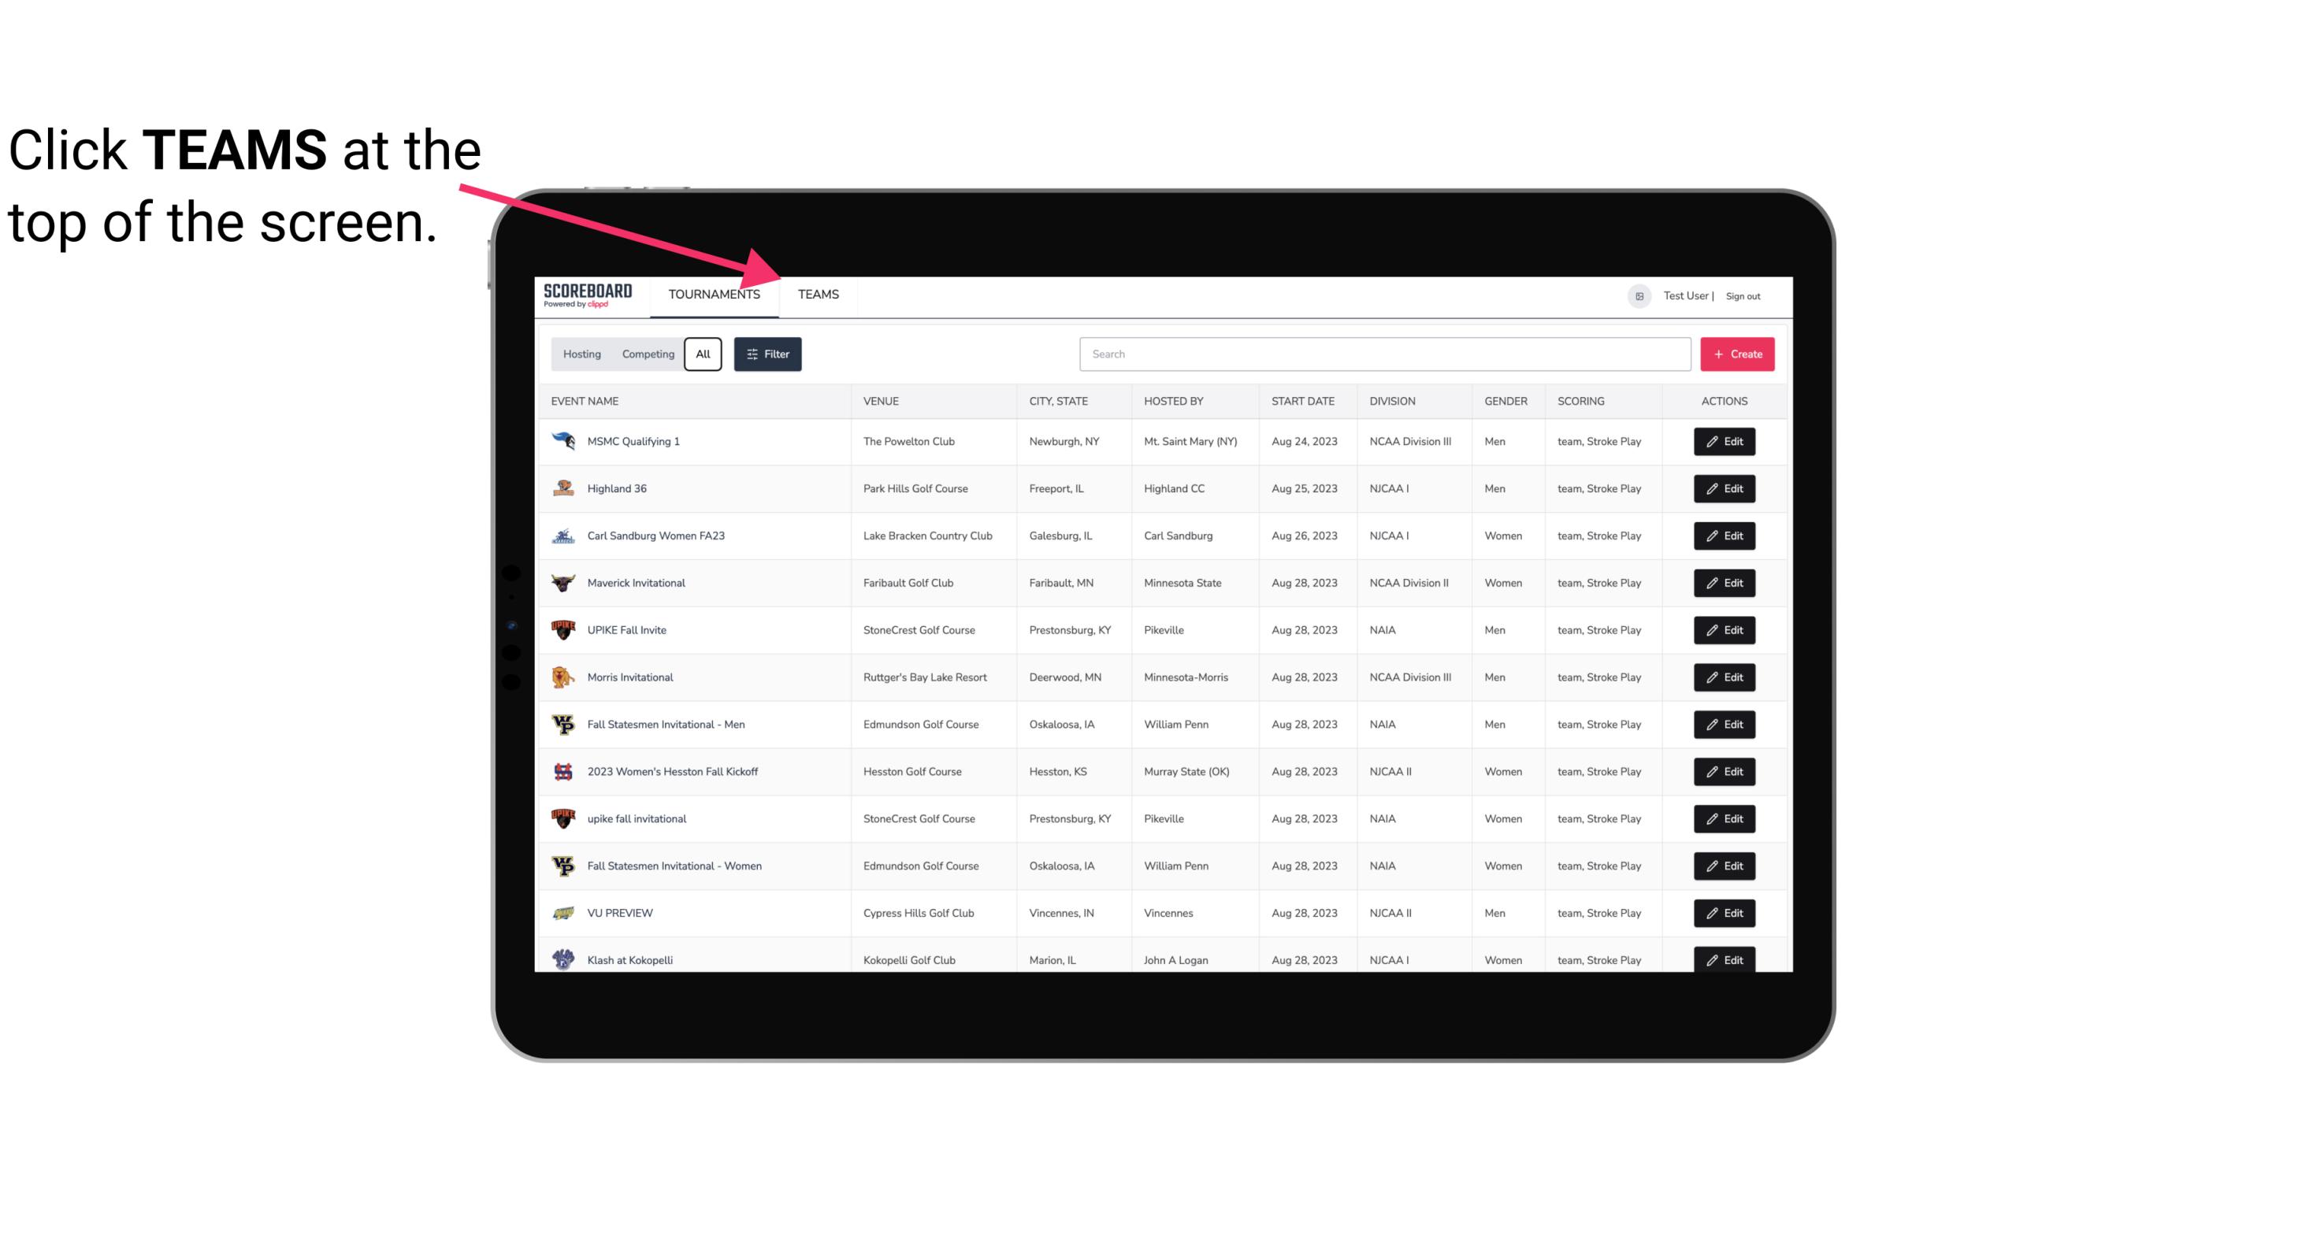Click the TOURNAMENTS navigation tab
The height and width of the screenshot is (1250, 2324).
714,295
